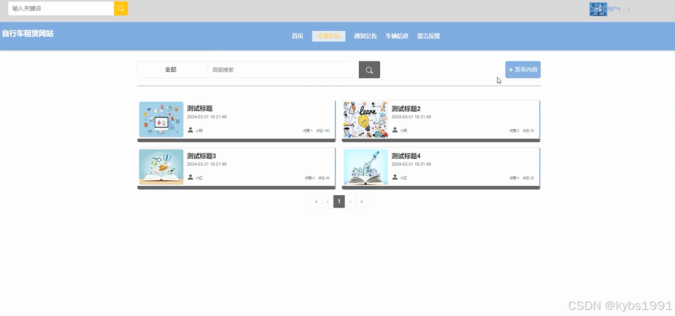
Task: Open the 首页 navigation item
Action: 297,36
